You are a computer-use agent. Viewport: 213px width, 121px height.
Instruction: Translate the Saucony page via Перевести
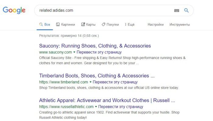click(99, 52)
